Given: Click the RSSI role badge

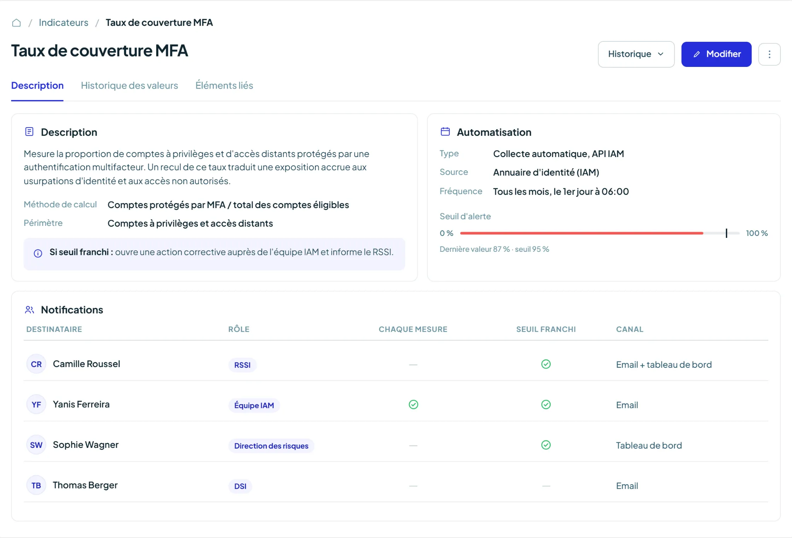Looking at the screenshot, I should pos(242,365).
